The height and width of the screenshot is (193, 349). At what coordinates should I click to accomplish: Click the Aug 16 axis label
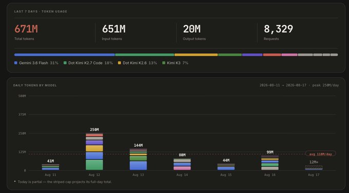coord(270,175)
